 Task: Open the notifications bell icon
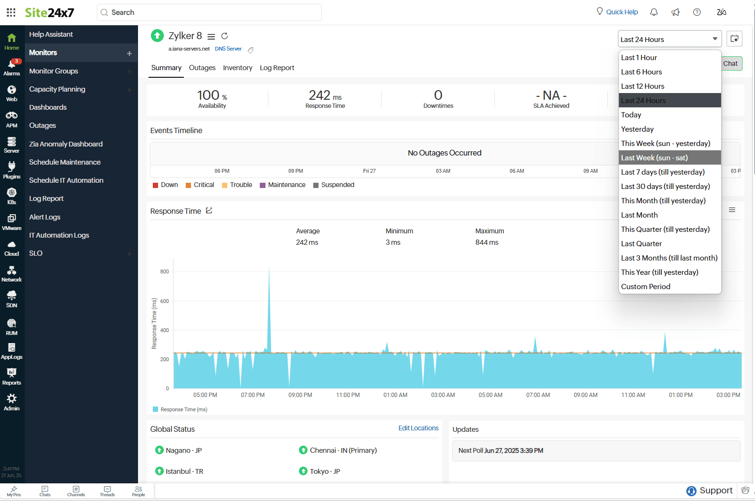tap(654, 12)
